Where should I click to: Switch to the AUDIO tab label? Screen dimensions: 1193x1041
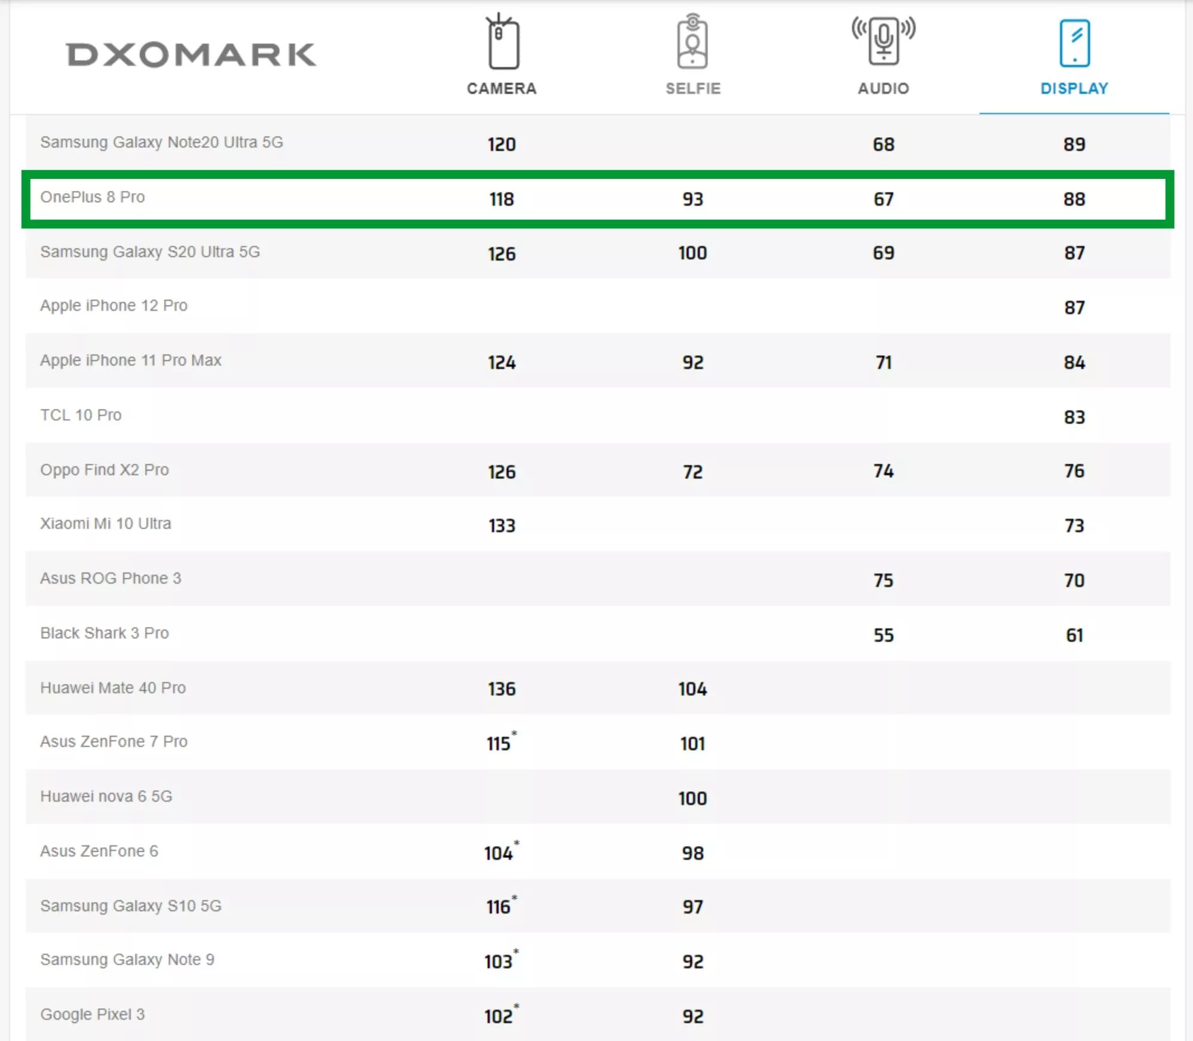click(883, 88)
